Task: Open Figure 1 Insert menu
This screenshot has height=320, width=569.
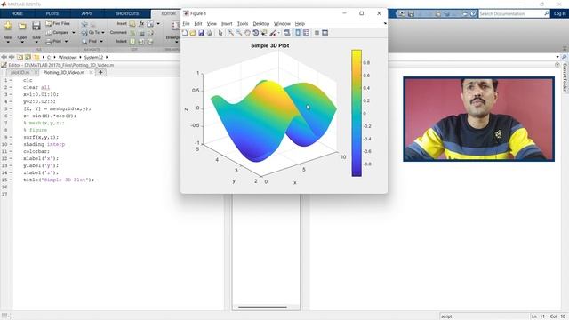Action: (x=227, y=24)
